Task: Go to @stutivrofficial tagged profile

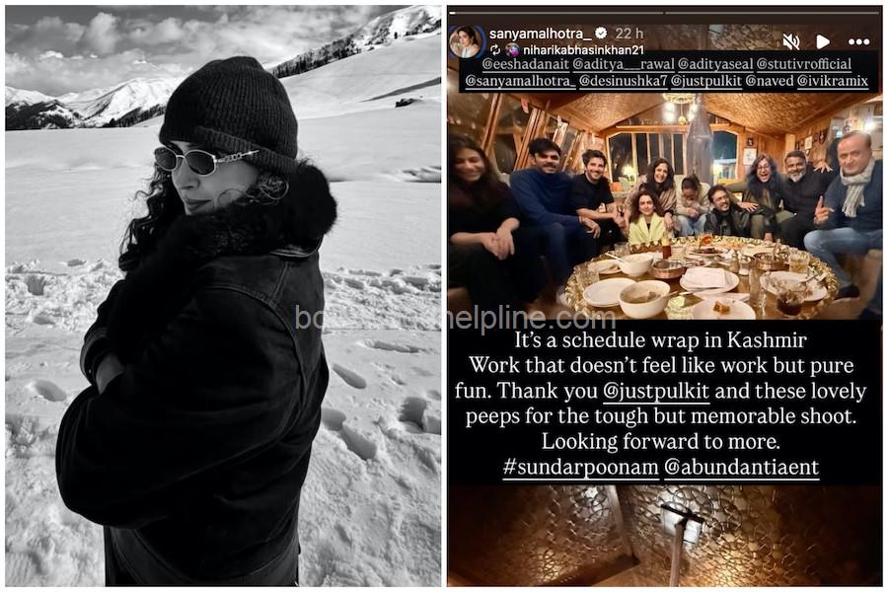Action: (803, 64)
